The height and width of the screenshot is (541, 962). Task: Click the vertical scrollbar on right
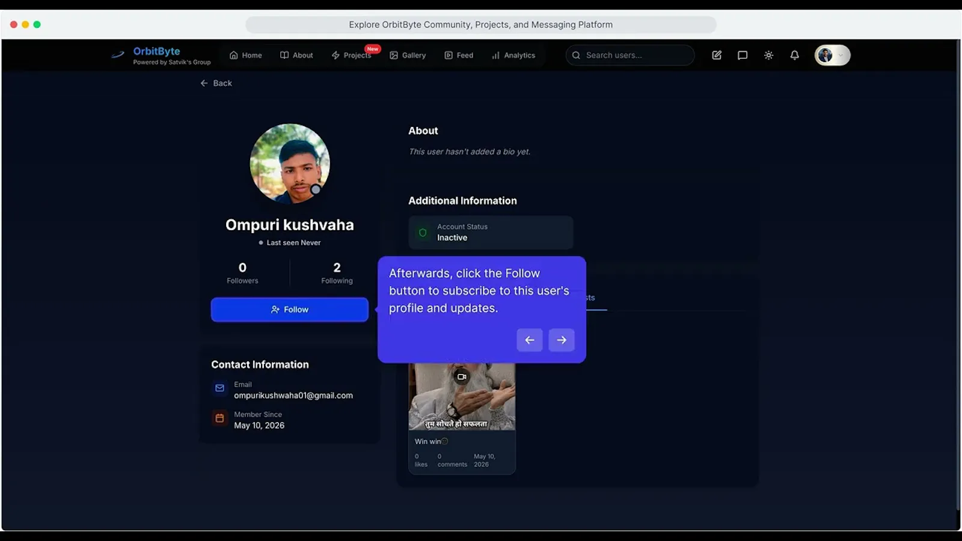[x=958, y=275]
